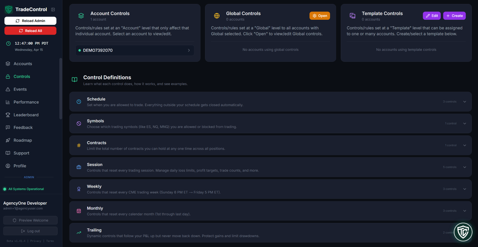This screenshot has width=478, height=247.
Task: Click the Monthly calendar icon
Action: [x=79, y=211]
